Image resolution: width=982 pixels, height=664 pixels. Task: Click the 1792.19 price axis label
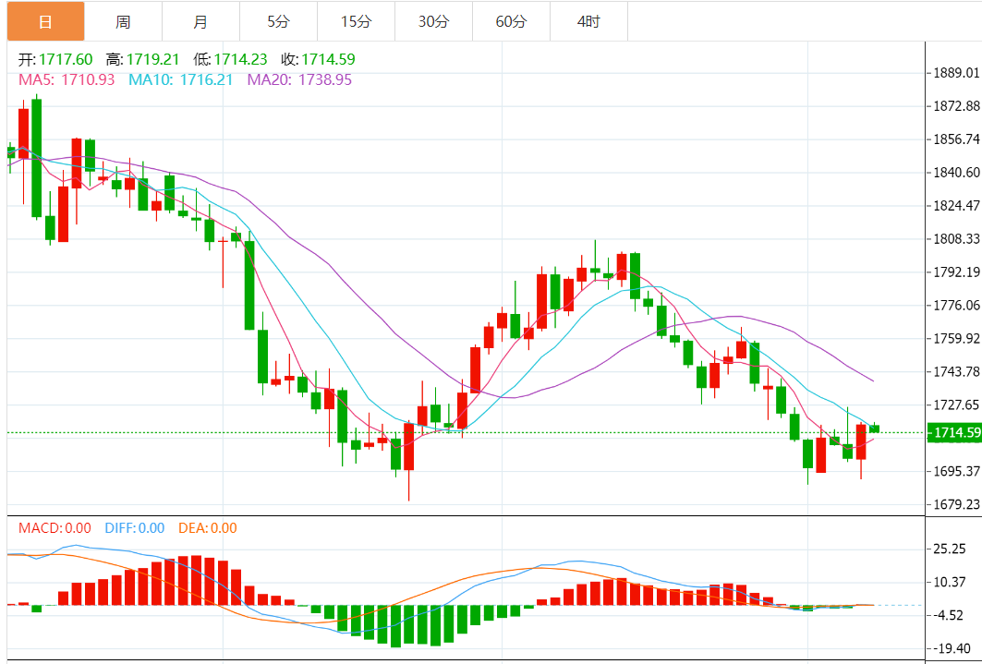point(956,272)
